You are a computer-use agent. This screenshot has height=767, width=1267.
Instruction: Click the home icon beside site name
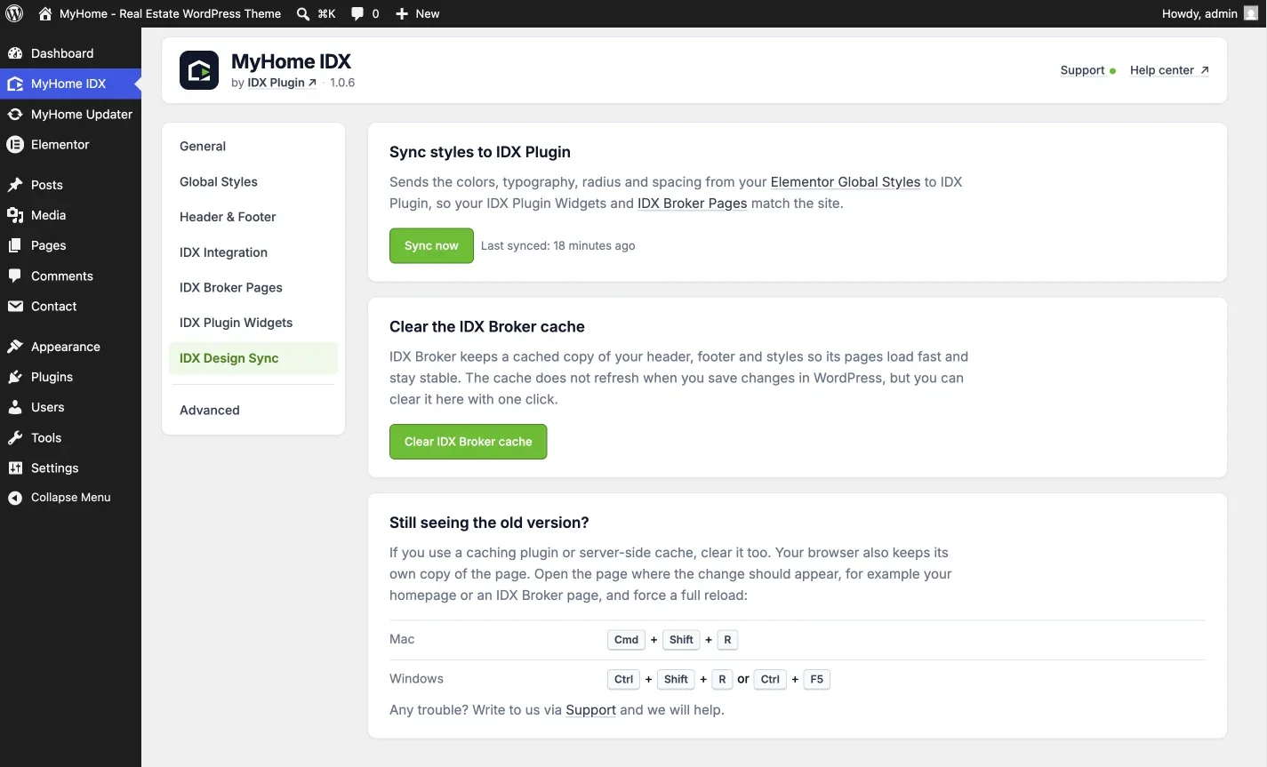pyautogui.click(x=45, y=13)
